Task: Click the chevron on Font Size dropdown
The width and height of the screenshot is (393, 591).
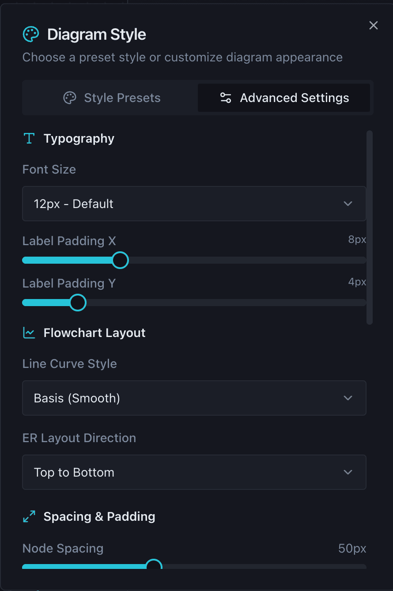Action: [x=348, y=204]
